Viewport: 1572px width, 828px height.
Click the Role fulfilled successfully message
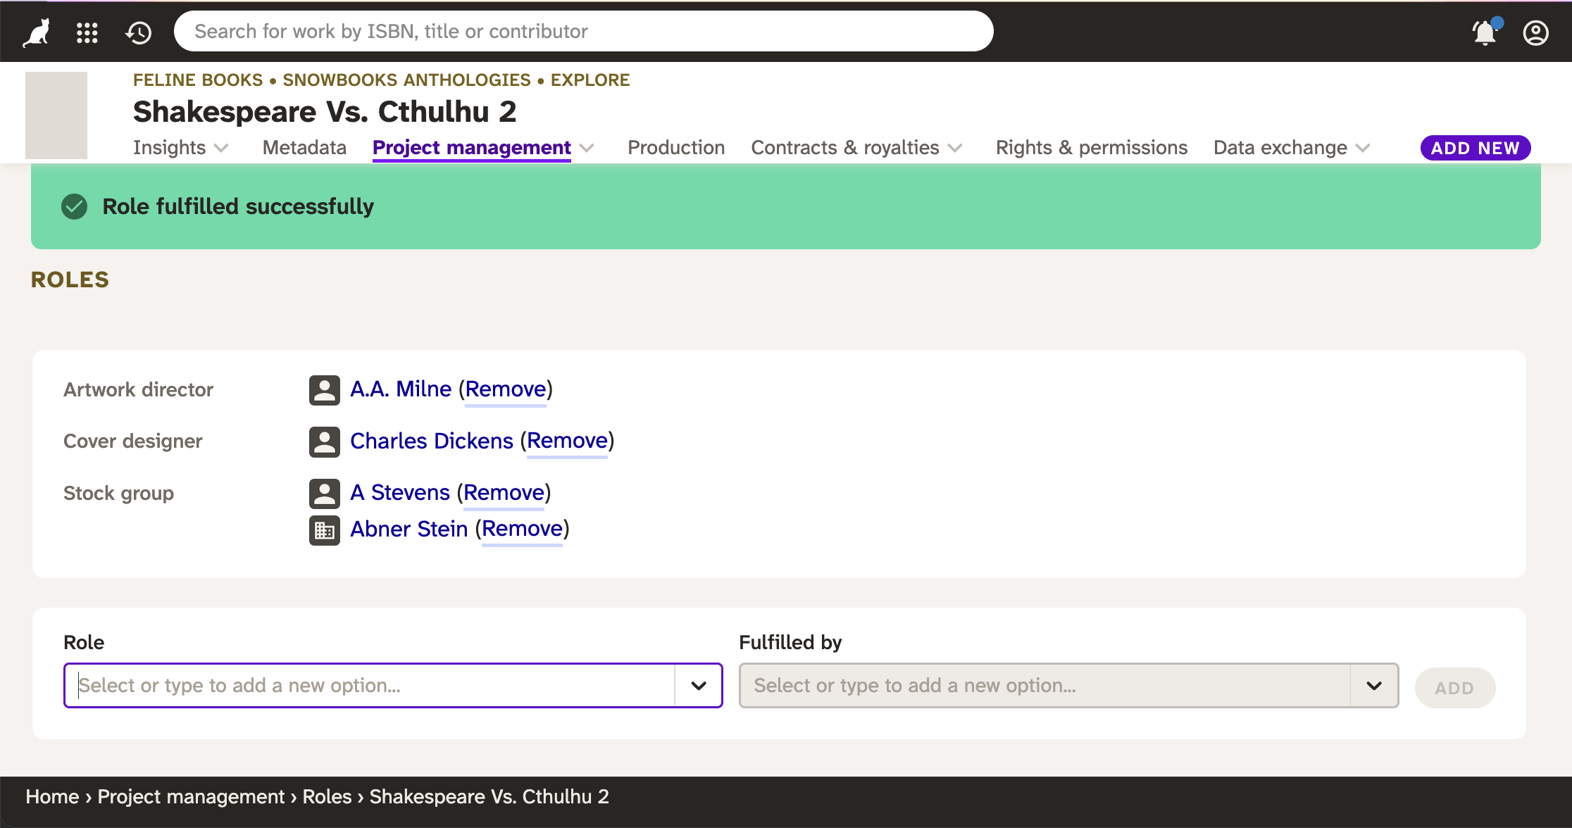pyautogui.click(x=238, y=206)
